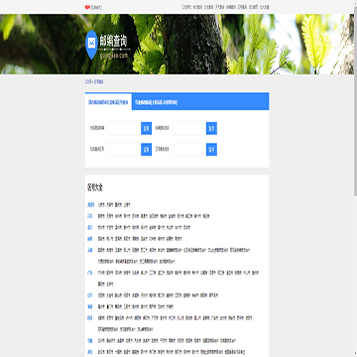The width and height of the screenshot is (357, 357).
Task: Select the first white active search tab
Action: pyautogui.click(x=108, y=102)
